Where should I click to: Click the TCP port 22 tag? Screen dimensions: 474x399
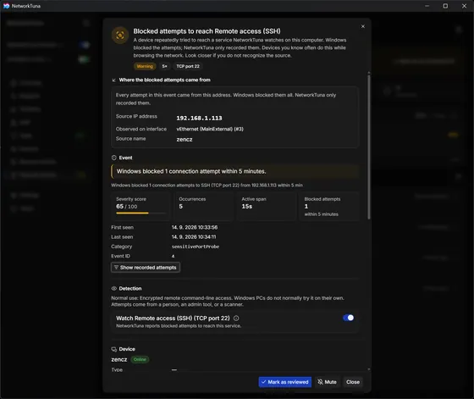[188, 66]
